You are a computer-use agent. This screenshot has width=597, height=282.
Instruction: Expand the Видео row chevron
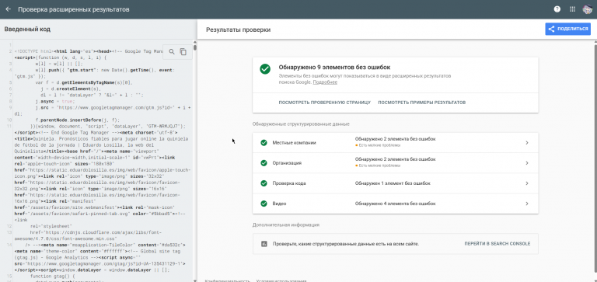pyautogui.click(x=527, y=204)
